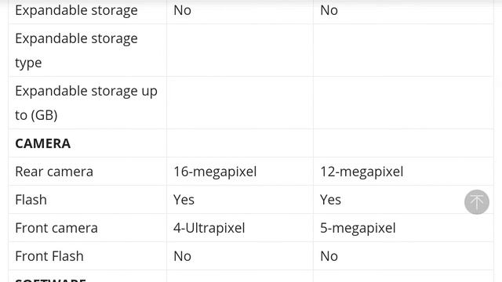Click second 'No' in the Front Flash row
Image resolution: width=502 pixels, height=282 pixels.
tap(329, 256)
